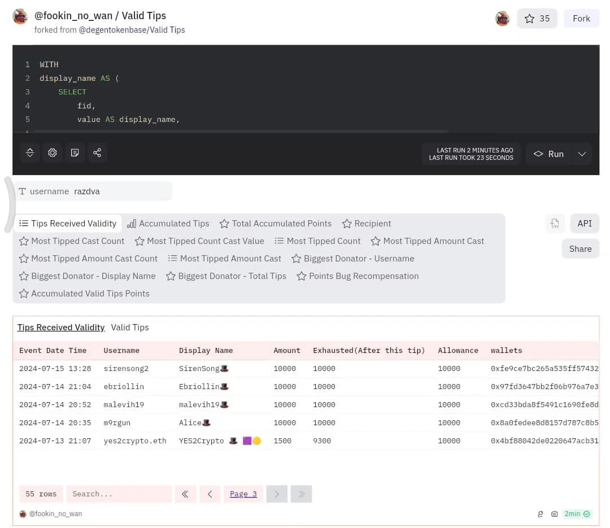Star the Valid Tips query

(537, 18)
